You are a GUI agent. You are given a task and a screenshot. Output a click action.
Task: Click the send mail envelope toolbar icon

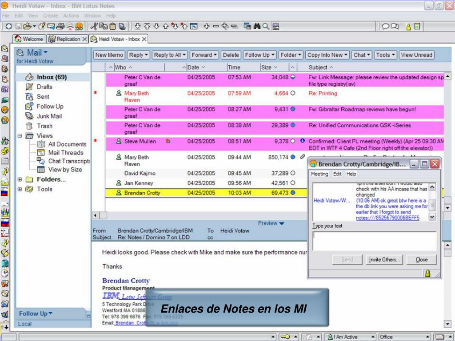[x=51, y=26]
